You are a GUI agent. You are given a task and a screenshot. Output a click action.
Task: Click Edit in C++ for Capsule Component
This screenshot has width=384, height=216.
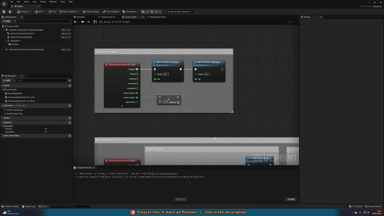pyautogui.click(x=66, y=30)
